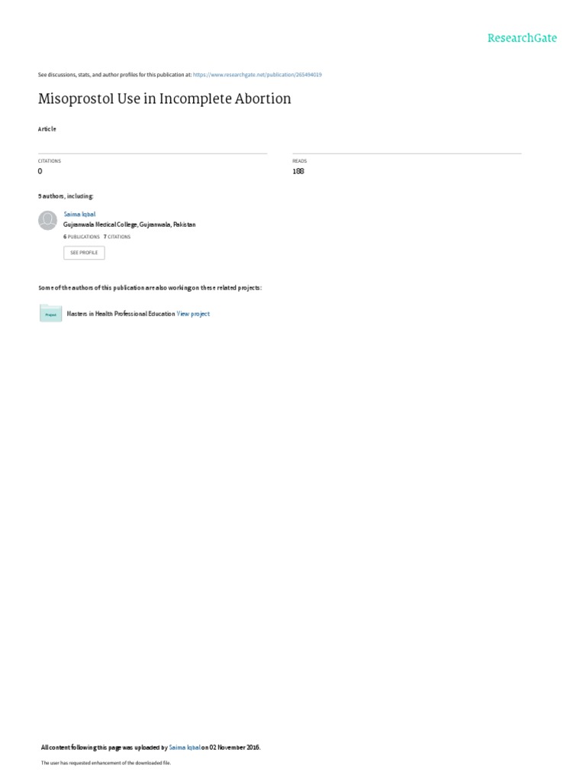586x782 pixels.
Task: Click the 02 November 2016 upload date
Action: point(234,748)
